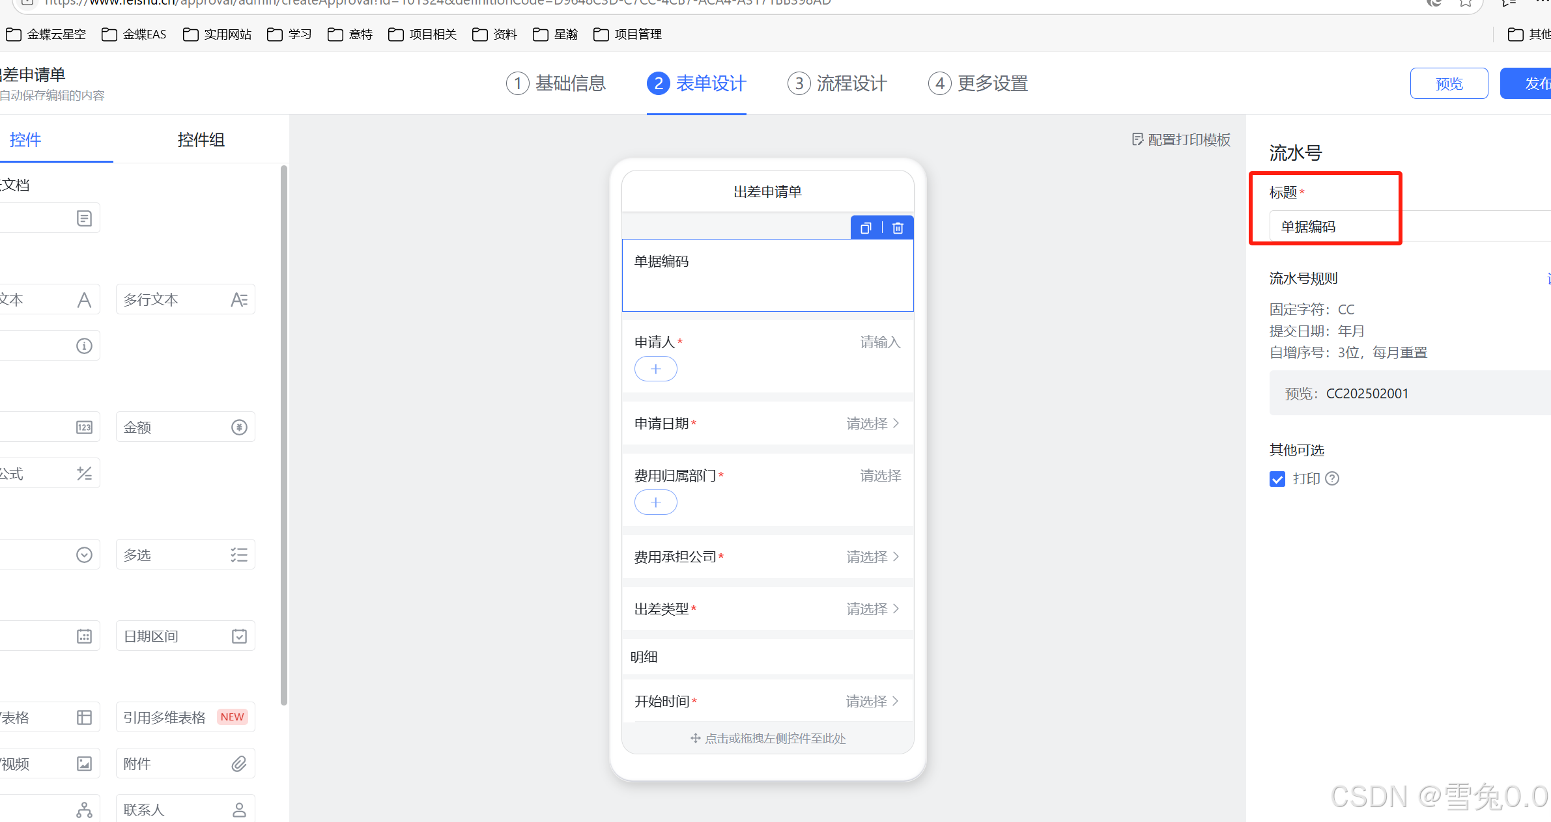Open the 金蝶云星空 bookmark folder

[46, 34]
